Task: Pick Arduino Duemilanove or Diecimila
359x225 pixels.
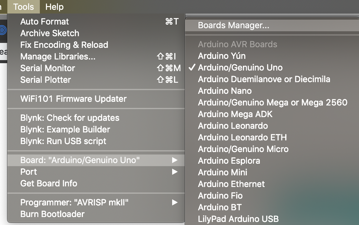Action: click(272, 79)
